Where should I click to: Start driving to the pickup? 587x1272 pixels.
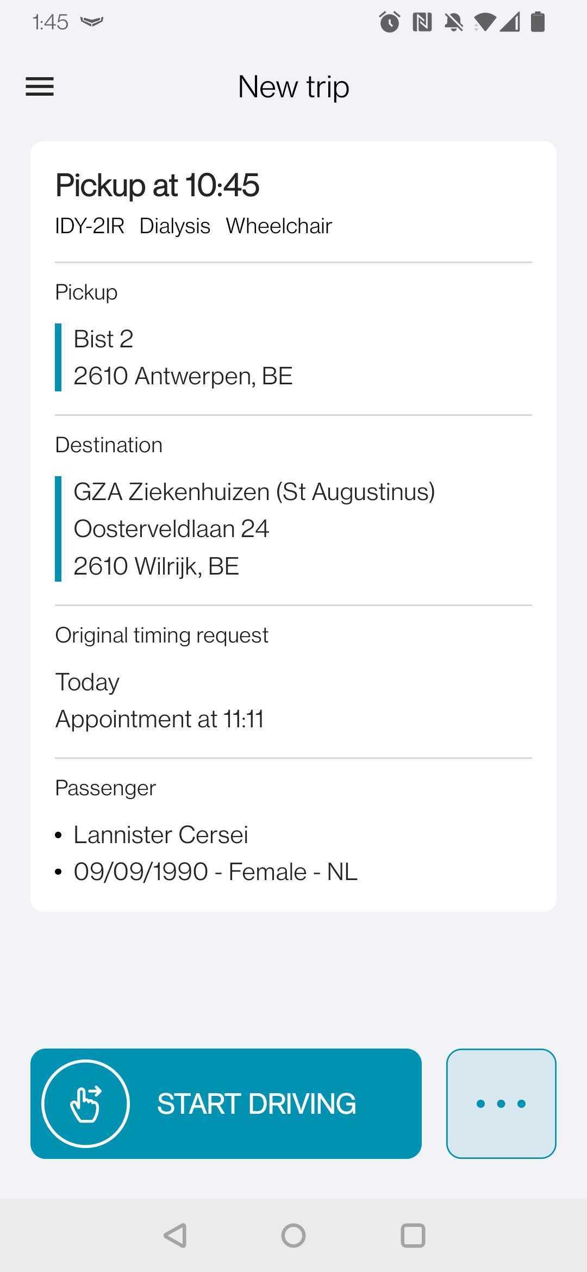point(226,1103)
